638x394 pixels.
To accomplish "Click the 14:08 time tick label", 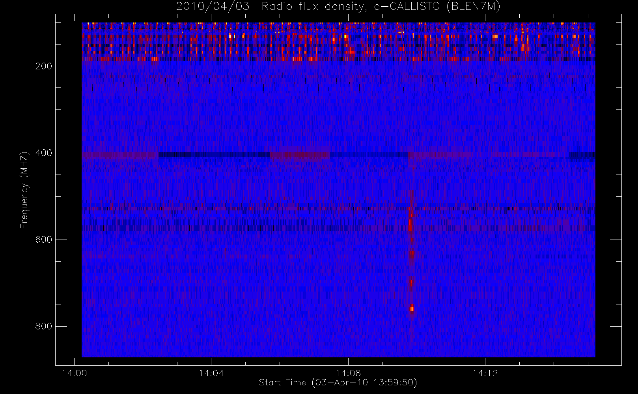I will click(348, 373).
